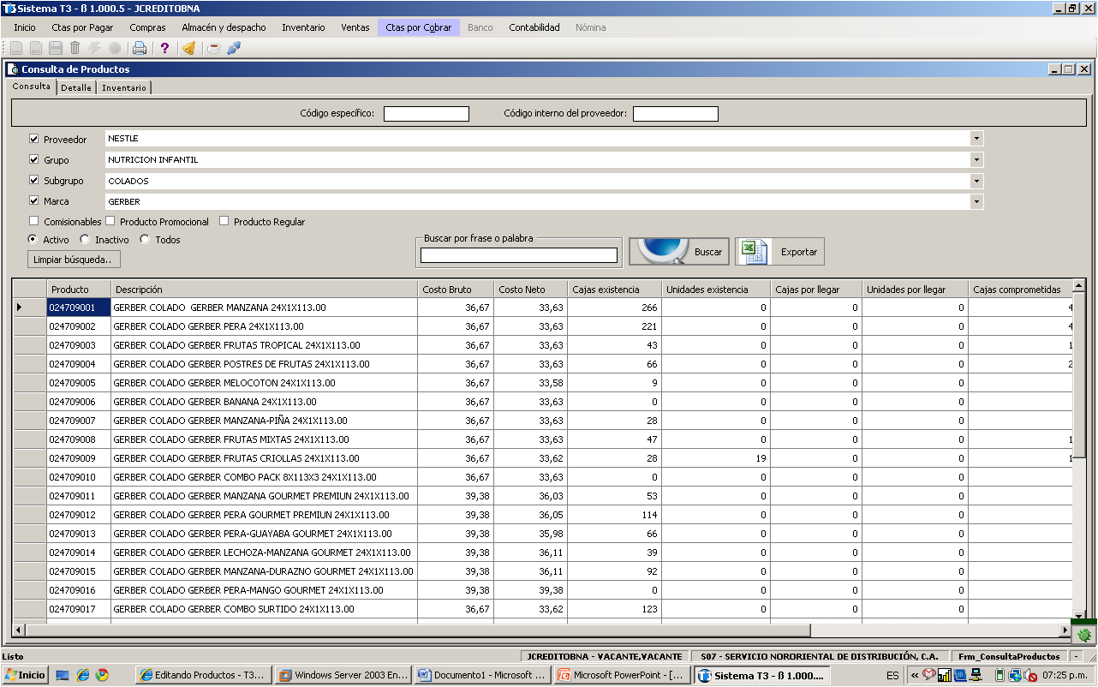Image resolution: width=1098 pixels, height=687 pixels.
Task: Sort by Cajas existencia column header
Action: pyautogui.click(x=616, y=290)
